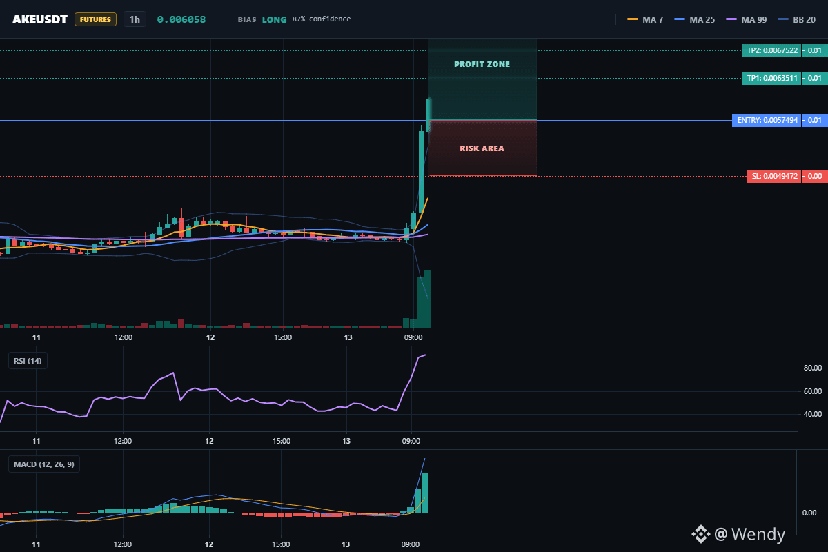Image resolution: width=828 pixels, height=552 pixels.
Task: Click the tallest green volume bar
Action: click(428, 299)
